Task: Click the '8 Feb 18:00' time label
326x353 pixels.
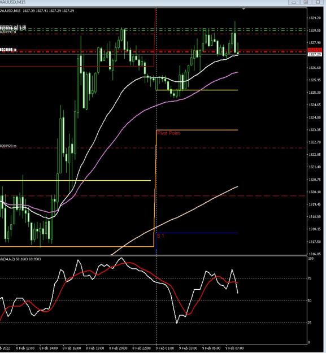Action: point(95,348)
